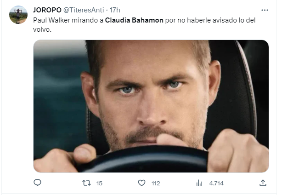Open the tweet via 17h timestamp
Screen dimensions: 282x195
click(x=115, y=10)
